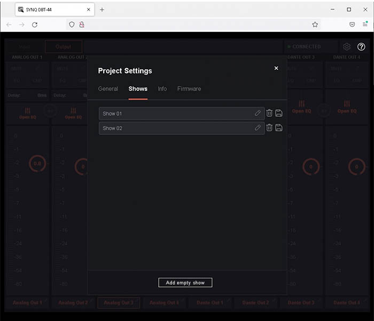Screen dimensions: 374x321
Task: Select the Firmware tab
Action: point(189,89)
